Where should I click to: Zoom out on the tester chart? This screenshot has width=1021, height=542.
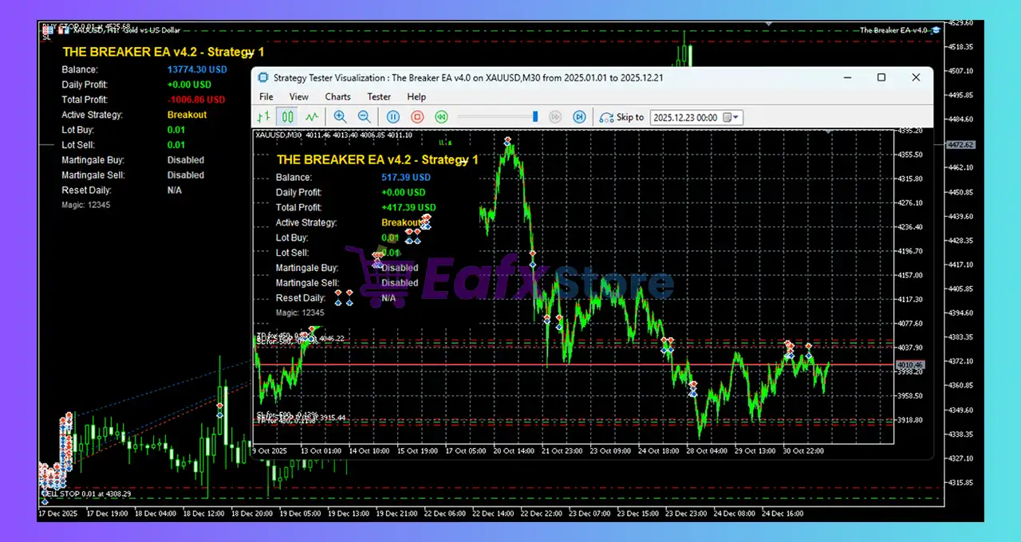(x=364, y=117)
